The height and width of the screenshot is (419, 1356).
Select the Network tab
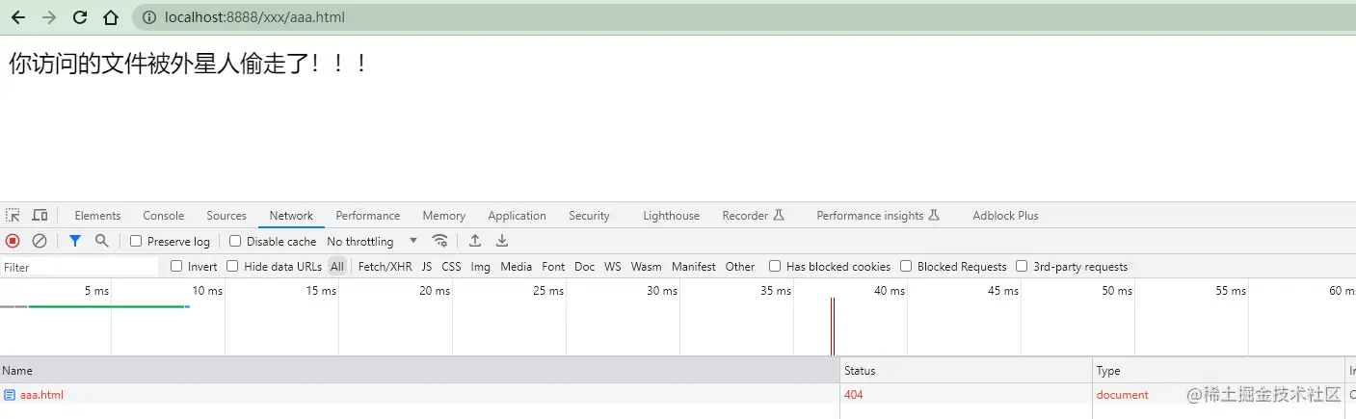pos(291,216)
